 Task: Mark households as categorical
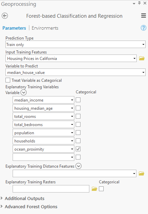78,141
